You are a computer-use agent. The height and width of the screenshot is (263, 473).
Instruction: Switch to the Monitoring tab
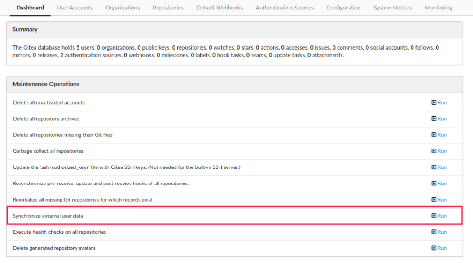(x=438, y=8)
